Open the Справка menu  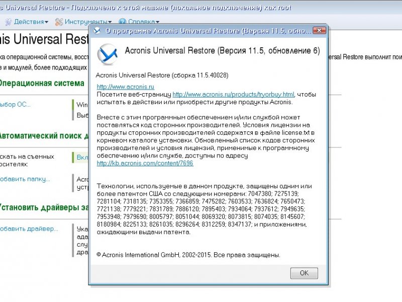tap(139, 22)
